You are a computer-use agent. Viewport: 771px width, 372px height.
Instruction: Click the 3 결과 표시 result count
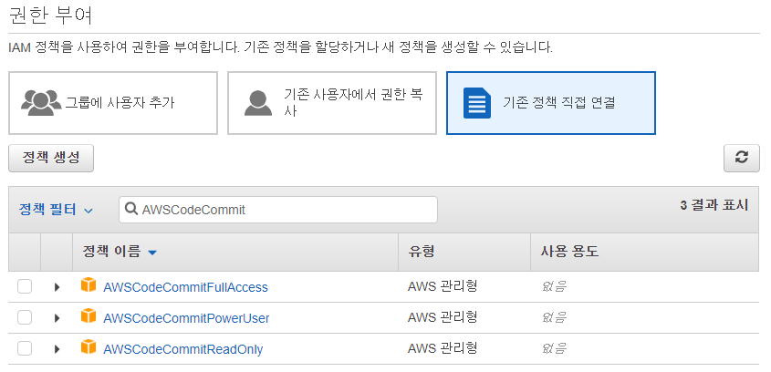click(x=714, y=205)
